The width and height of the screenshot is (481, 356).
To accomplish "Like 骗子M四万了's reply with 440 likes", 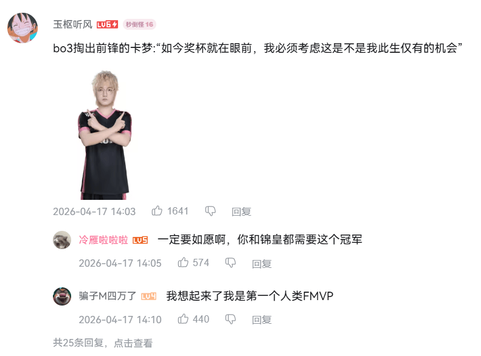I will (183, 319).
